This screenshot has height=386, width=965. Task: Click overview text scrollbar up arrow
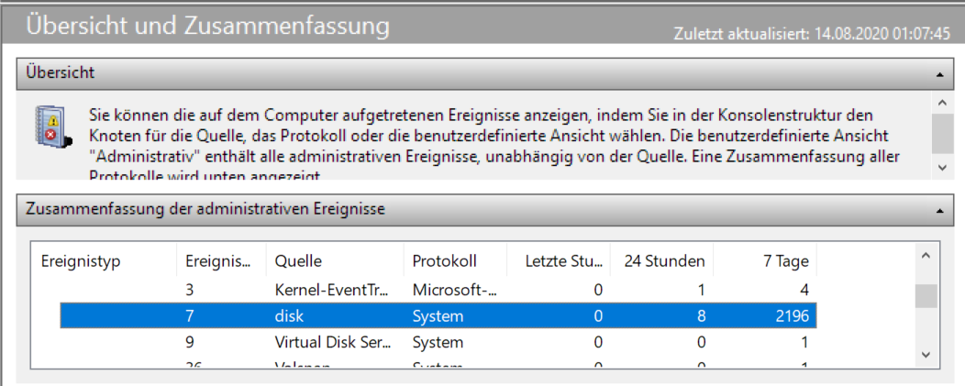[939, 100]
